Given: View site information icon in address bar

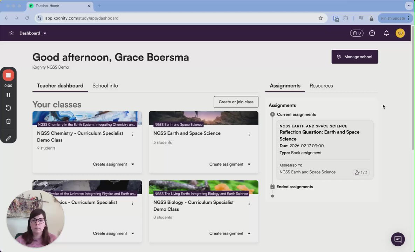Looking at the screenshot, I should click(x=40, y=18).
